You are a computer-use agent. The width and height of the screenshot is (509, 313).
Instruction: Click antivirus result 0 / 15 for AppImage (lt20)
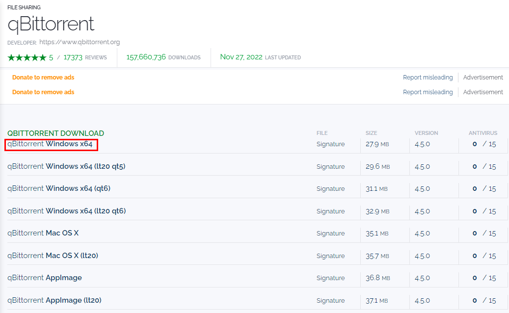pyautogui.click(x=484, y=301)
